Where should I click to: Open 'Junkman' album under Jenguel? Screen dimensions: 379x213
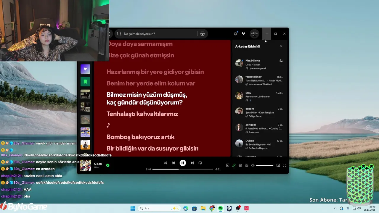point(253,132)
